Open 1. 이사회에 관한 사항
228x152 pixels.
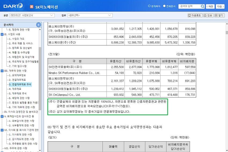click(x=20, y=134)
